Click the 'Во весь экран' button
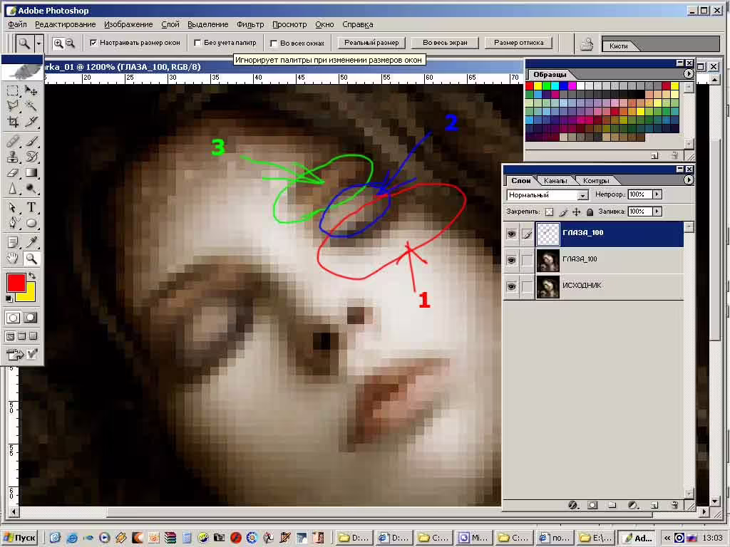The image size is (730, 547). [x=445, y=43]
